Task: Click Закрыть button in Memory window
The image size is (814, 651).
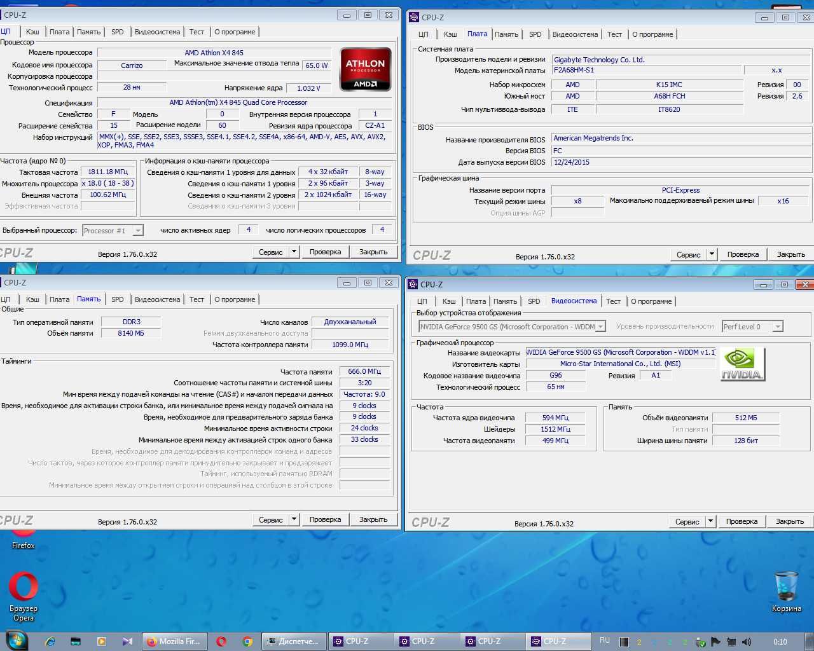Action: [x=373, y=519]
